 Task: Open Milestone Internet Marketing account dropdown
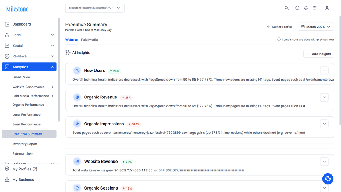tap(94, 8)
